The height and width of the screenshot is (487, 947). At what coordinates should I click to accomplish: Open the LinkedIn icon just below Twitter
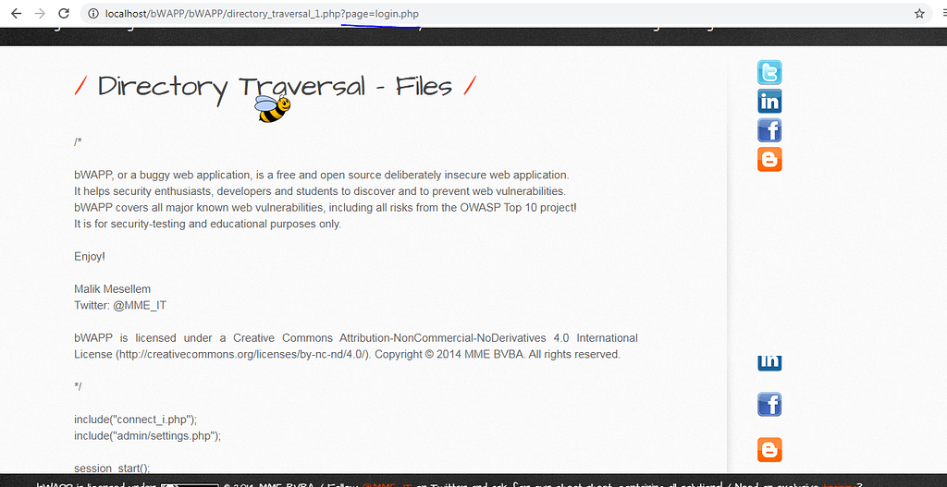click(769, 102)
